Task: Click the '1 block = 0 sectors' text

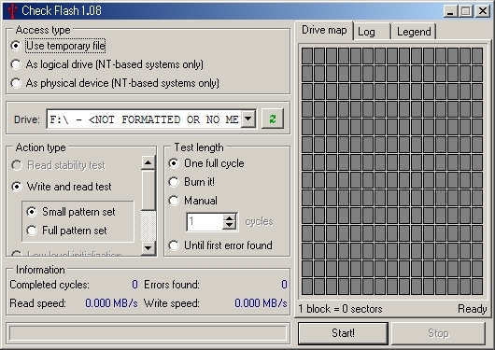Action: 340,309
